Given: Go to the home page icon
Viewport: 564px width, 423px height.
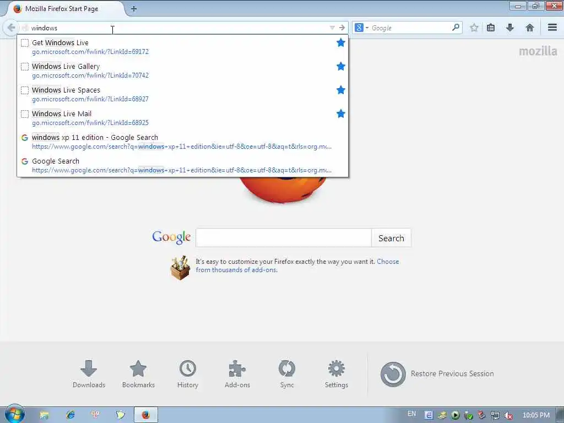Looking at the screenshot, I should click(x=529, y=28).
